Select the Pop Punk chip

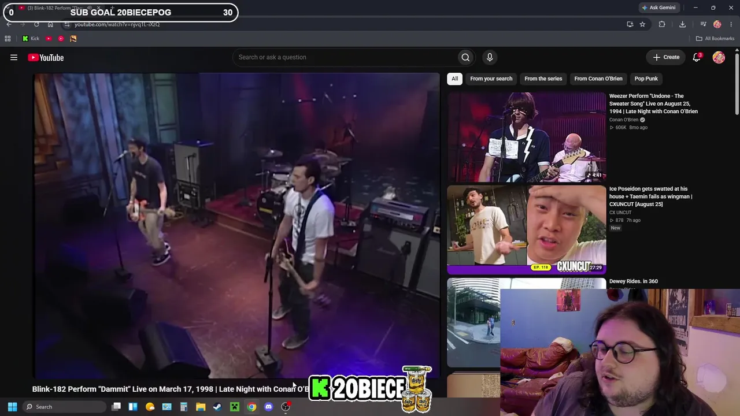click(x=646, y=79)
